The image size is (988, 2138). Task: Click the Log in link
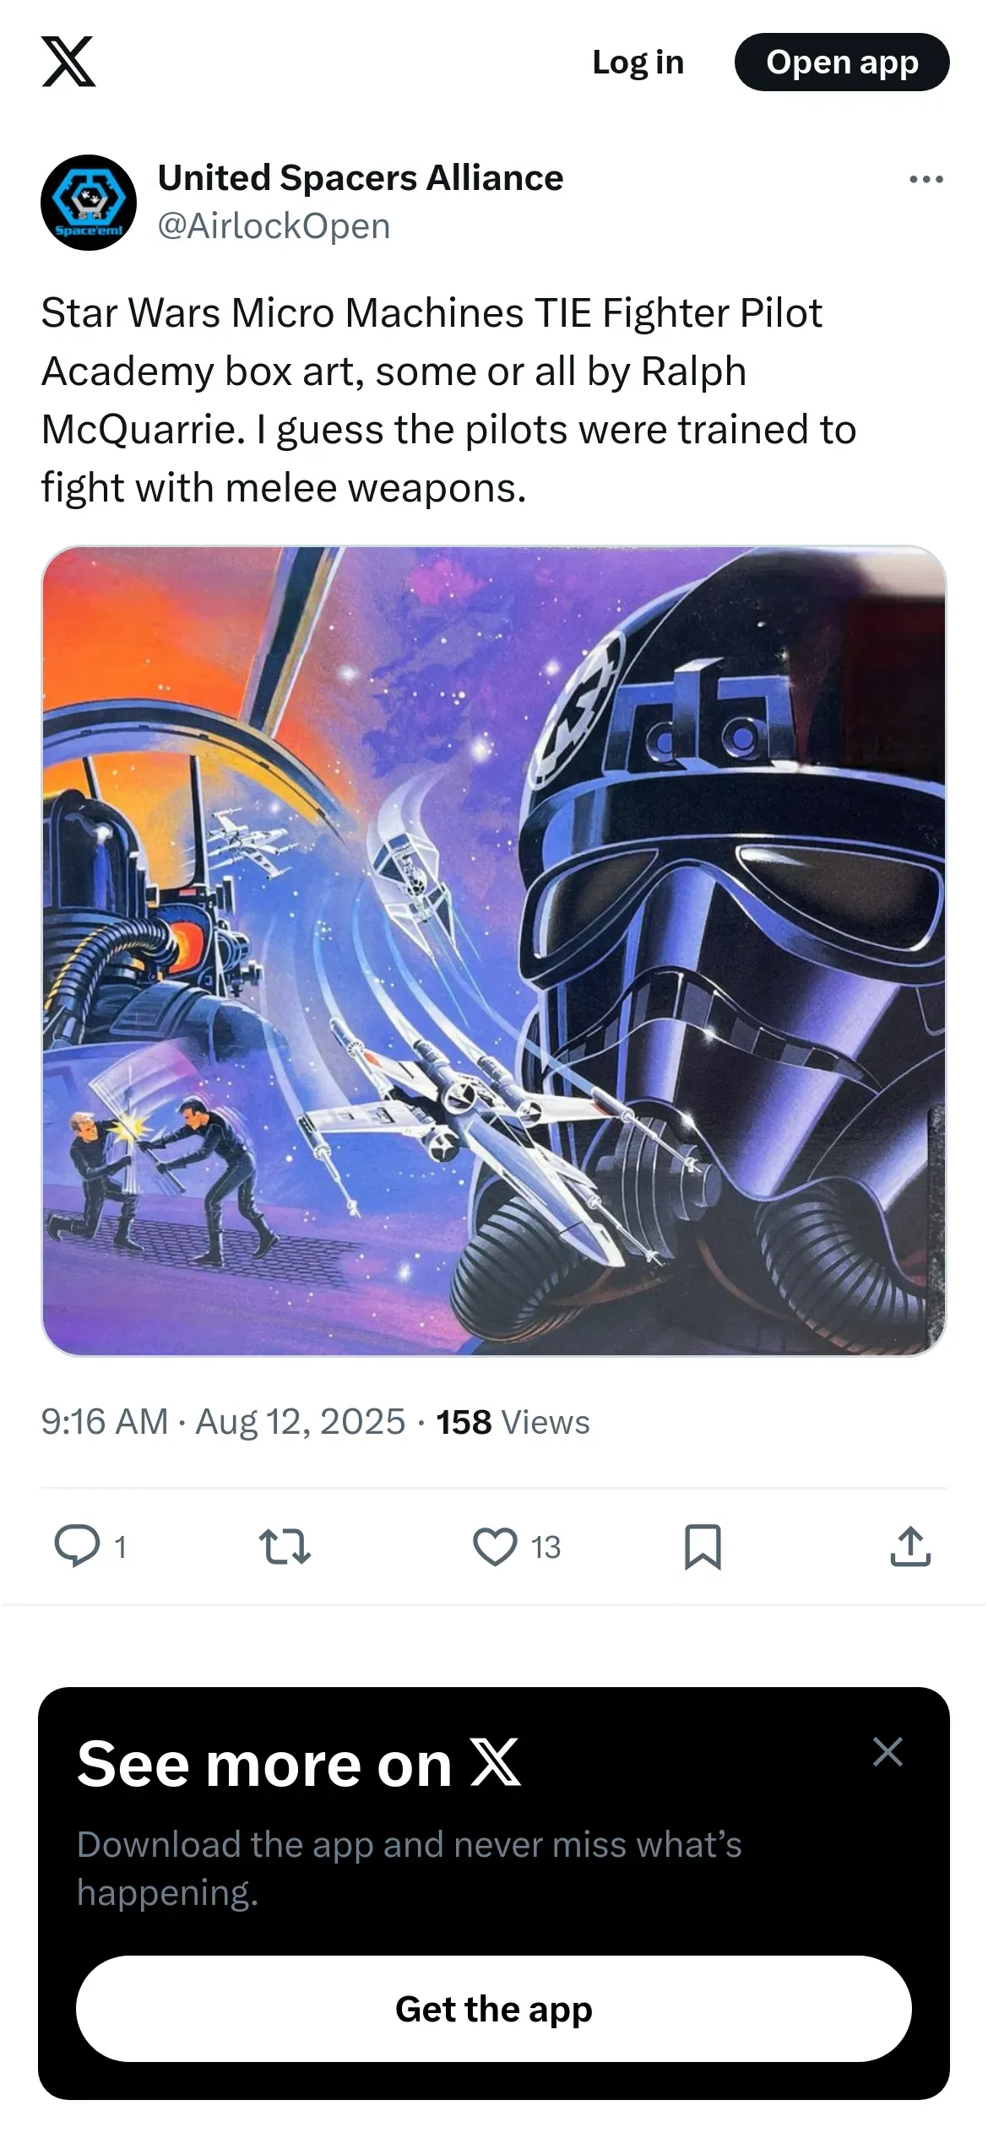[638, 62]
